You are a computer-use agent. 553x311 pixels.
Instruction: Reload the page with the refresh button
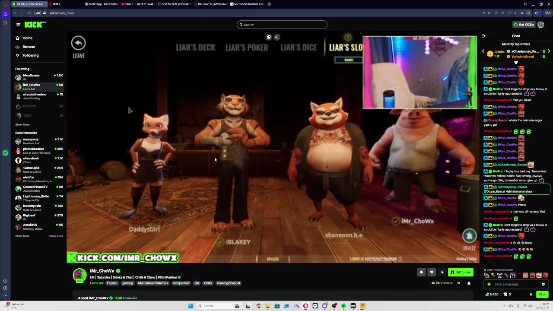pos(29,13)
